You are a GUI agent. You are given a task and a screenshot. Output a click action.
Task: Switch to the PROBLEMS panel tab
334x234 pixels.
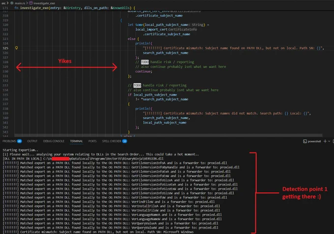pyautogui.click(x=9, y=141)
